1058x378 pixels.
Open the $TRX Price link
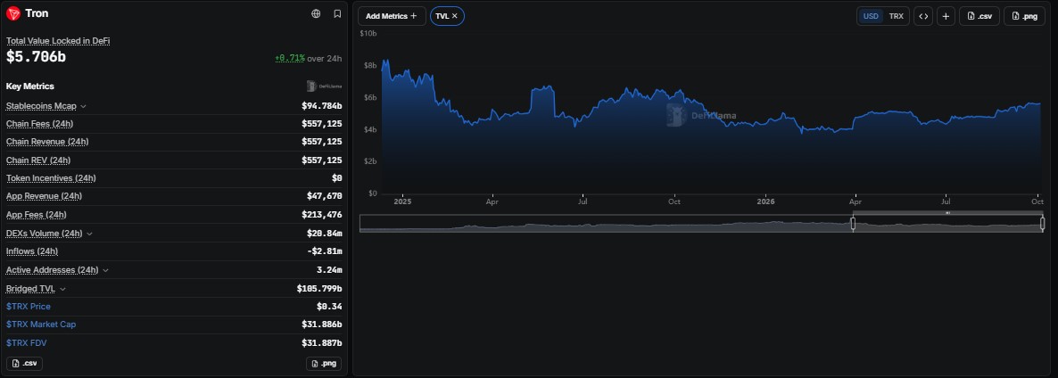pyautogui.click(x=29, y=307)
